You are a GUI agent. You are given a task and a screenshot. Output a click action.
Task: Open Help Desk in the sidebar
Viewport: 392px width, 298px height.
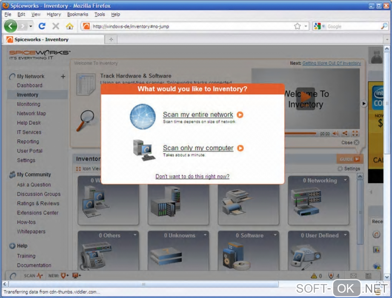(x=29, y=123)
